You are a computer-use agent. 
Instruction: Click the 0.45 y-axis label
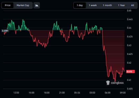pos(129,11)
